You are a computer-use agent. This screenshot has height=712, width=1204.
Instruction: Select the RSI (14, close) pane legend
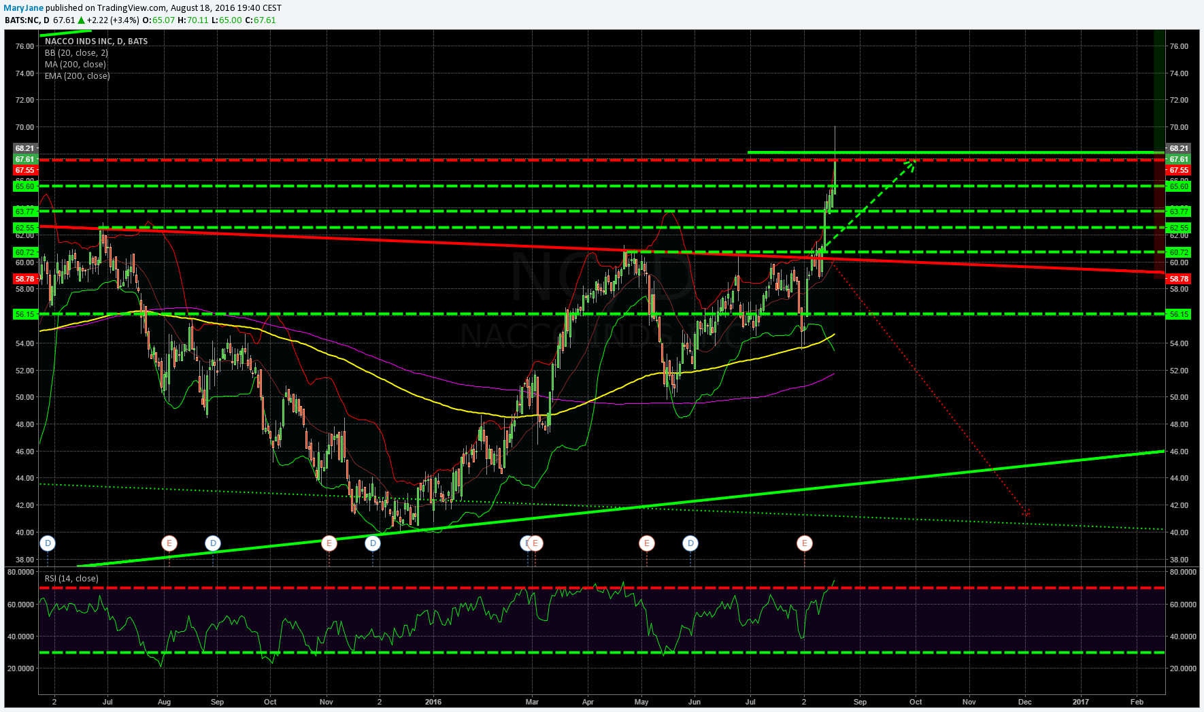pyautogui.click(x=71, y=578)
